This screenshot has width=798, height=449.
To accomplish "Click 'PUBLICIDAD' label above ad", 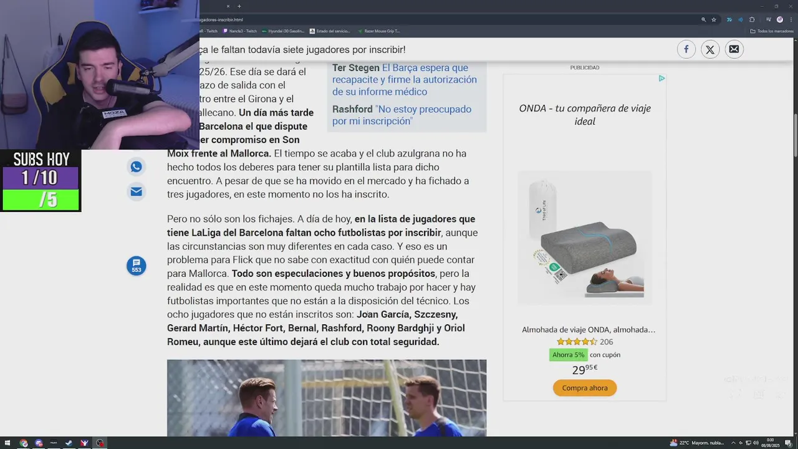I will pyautogui.click(x=585, y=67).
